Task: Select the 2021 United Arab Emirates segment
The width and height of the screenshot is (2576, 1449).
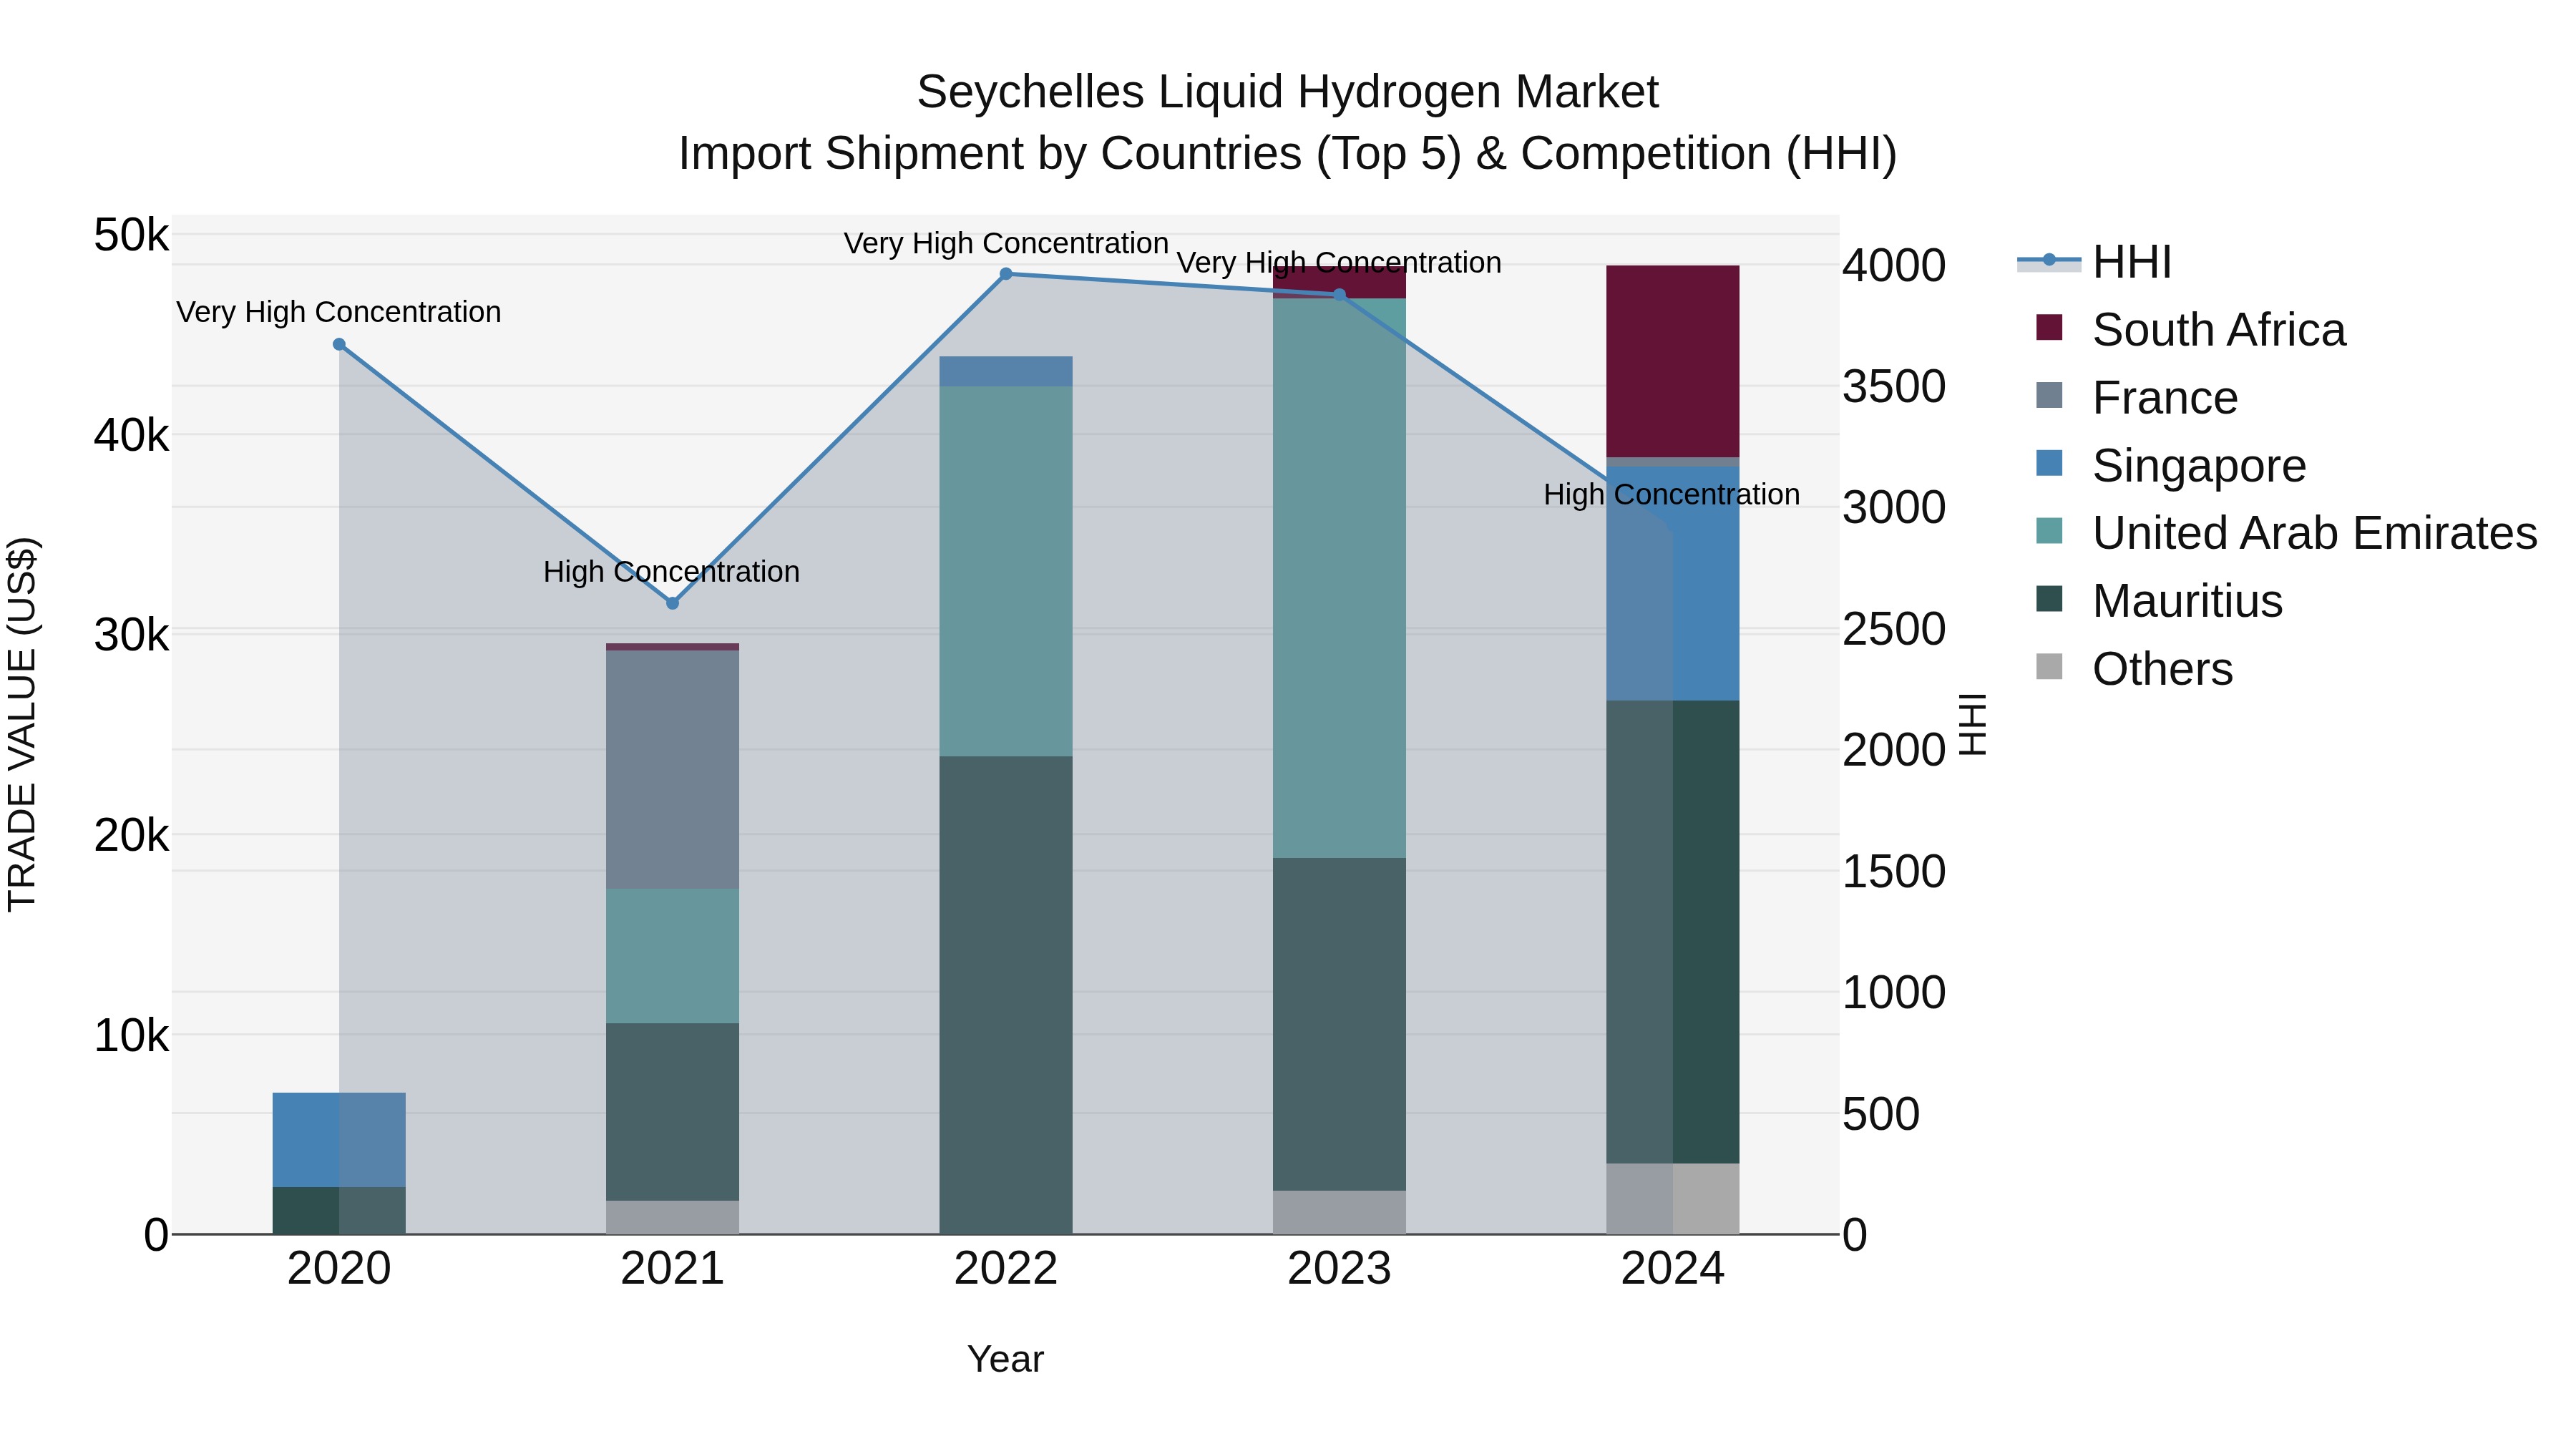Action: [672, 956]
